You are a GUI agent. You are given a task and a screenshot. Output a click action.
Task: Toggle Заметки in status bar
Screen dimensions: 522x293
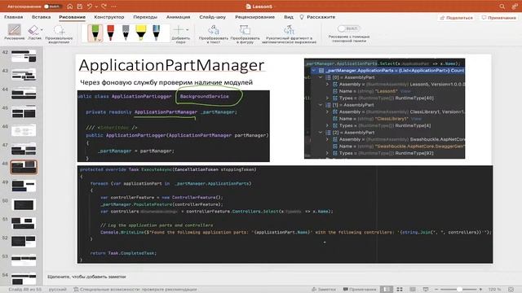click(x=324, y=290)
